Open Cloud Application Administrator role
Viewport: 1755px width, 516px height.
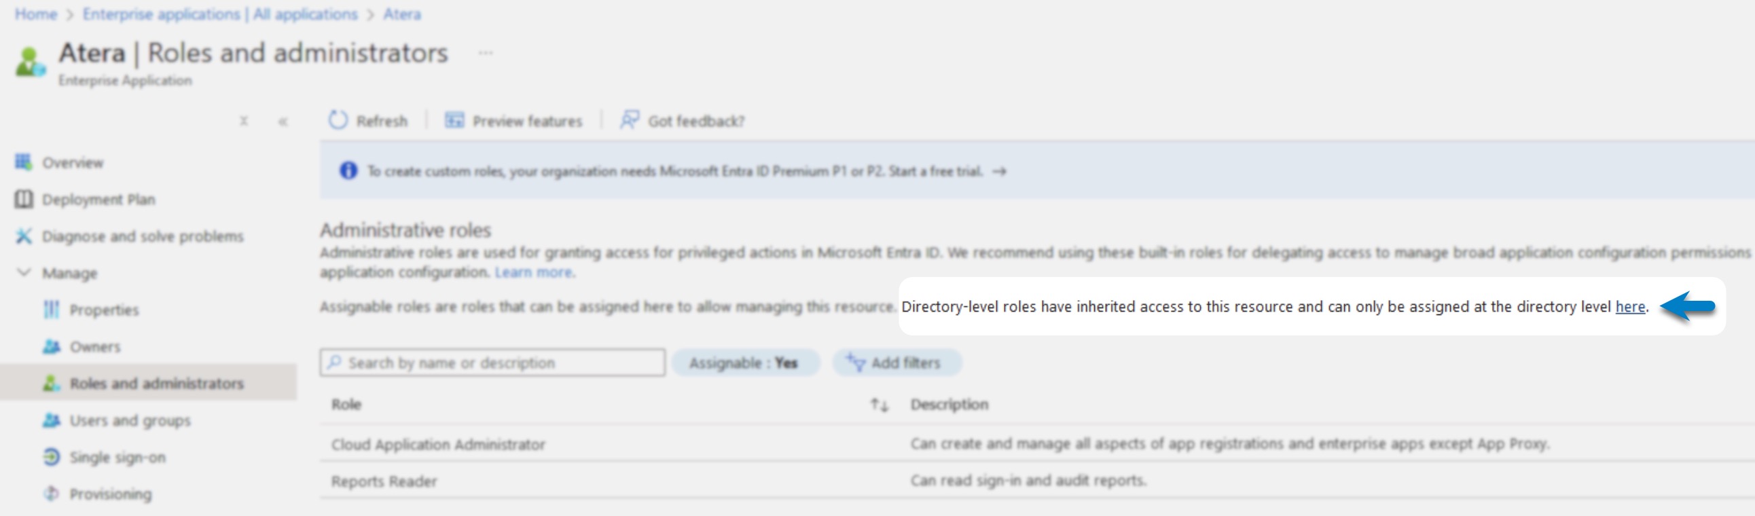click(x=438, y=445)
